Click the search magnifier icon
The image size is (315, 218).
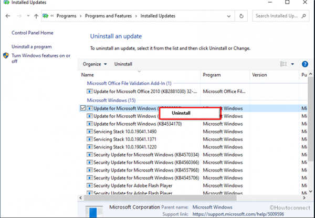click(309, 16)
